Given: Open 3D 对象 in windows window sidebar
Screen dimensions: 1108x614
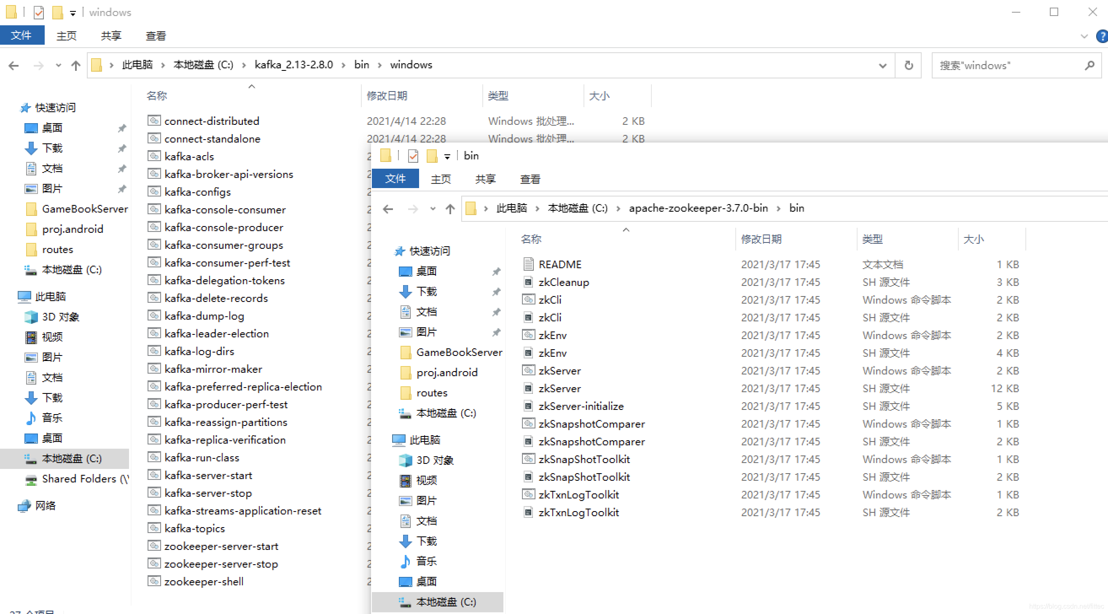Looking at the screenshot, I should click(x=61, y=317).
